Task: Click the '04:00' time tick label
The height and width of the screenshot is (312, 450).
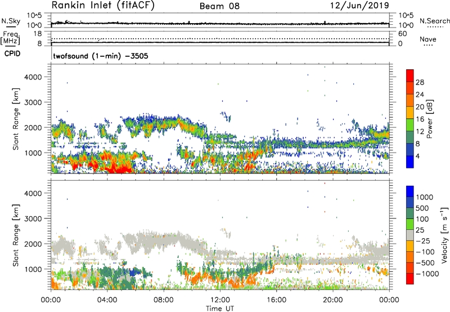Action: [x=107, y=300]
